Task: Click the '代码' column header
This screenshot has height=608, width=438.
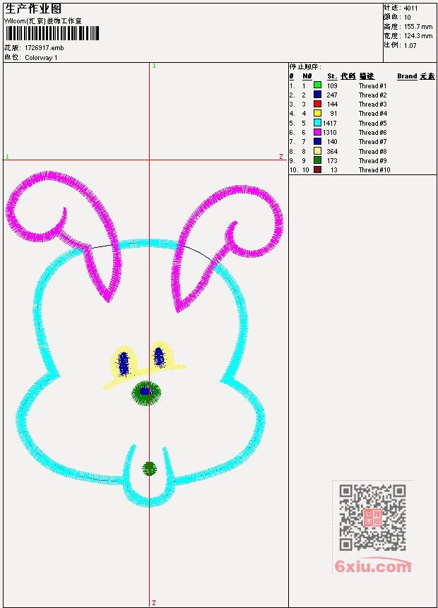Action: pos(348,76)
